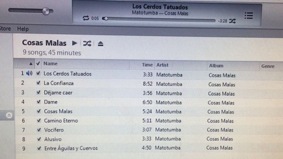Uncheck the Vocífero song checkbox
This screenshot has height=159, width=283.
click(x=39, y=129)
